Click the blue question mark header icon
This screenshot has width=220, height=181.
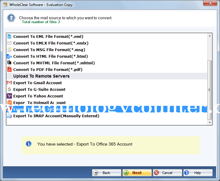coord(11,18)
